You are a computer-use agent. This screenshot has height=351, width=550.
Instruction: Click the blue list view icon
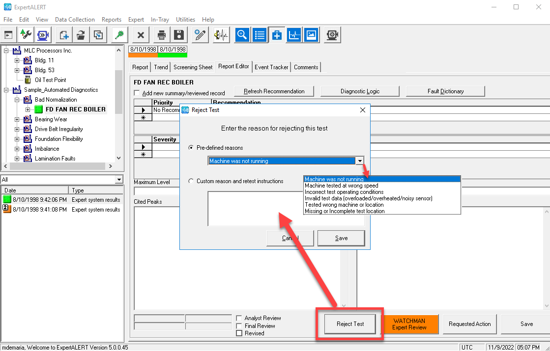[260, 35]
